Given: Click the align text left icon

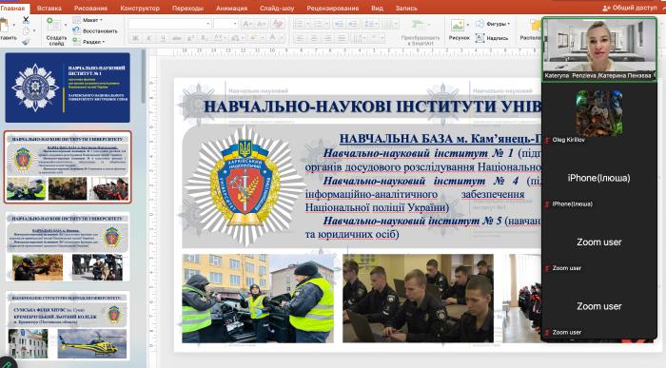Looking at the screenshot, I should point(300,39).
